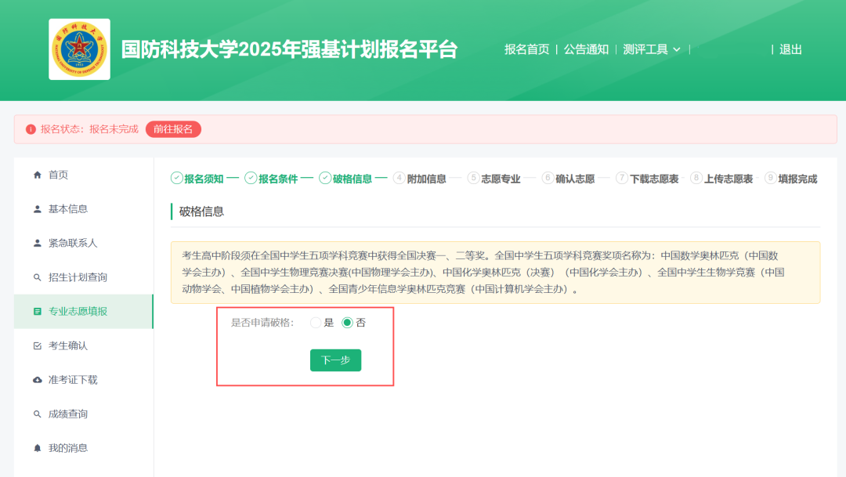Click the green 下一步 button
This screenshot has width=846, height=477.
pyautogui.click(x=335, y=360)
